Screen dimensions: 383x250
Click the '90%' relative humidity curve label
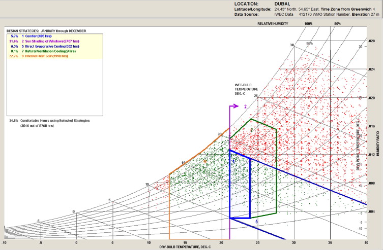[x=309, y=43]
